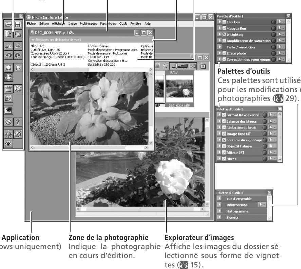Image resolution: width=301 pixels, height=269 pixels.
Task: Toggle the Image Dust Off checkbox
Action: tap(224, 133)
